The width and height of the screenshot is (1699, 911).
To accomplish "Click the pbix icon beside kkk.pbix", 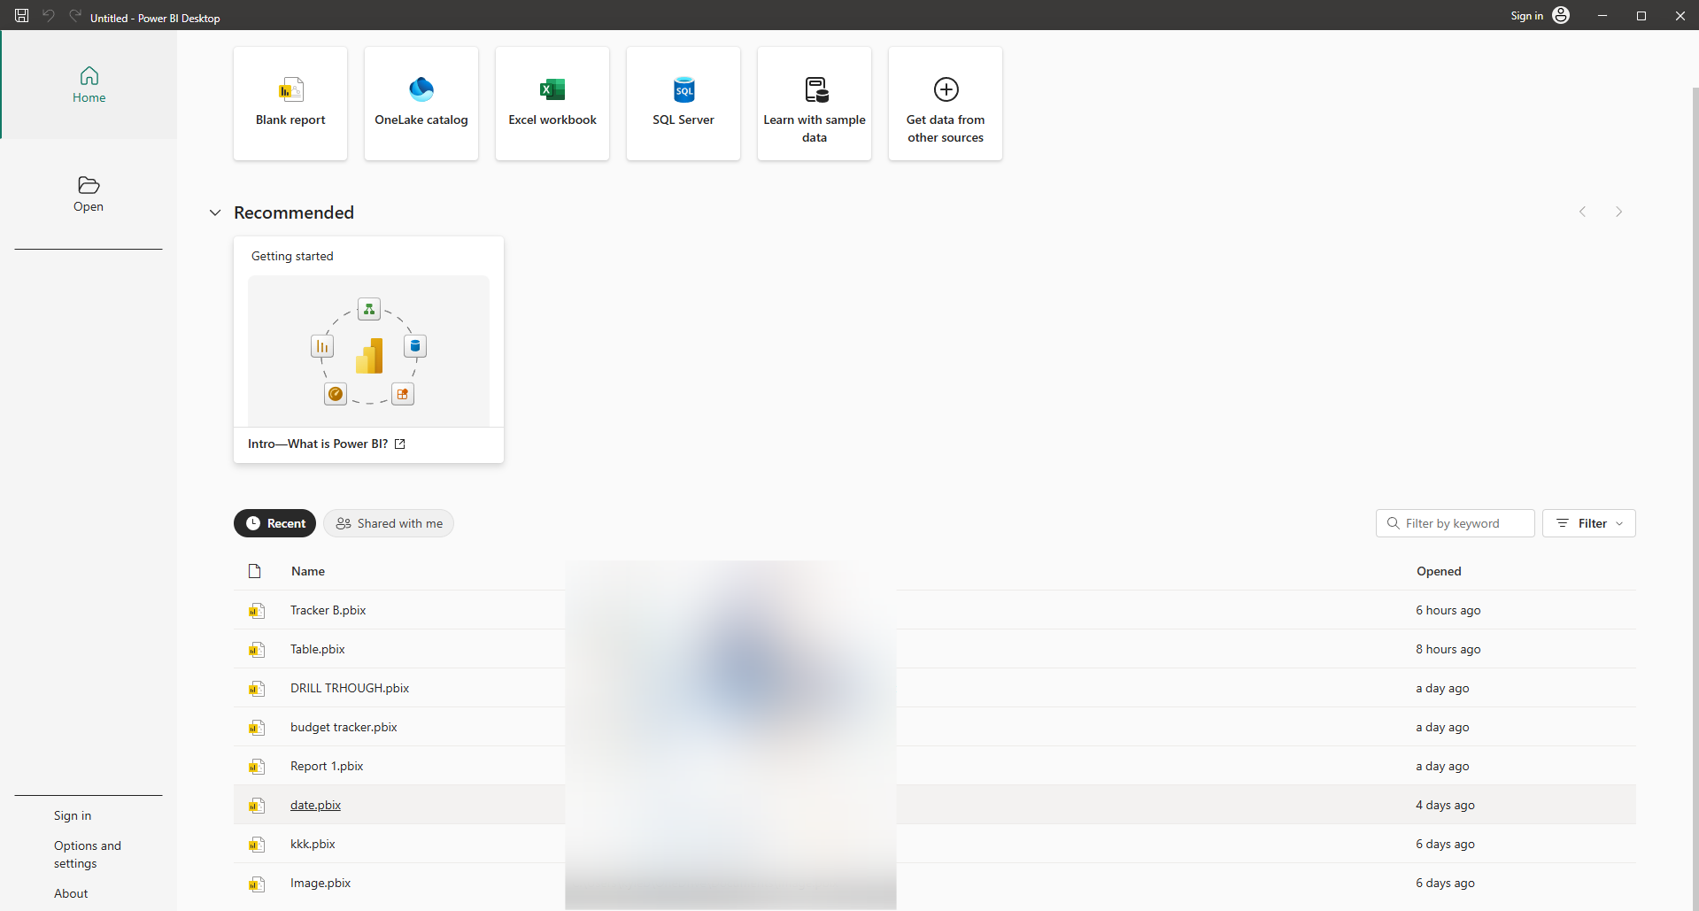I will pyautogui.click(x=256, y=844).
